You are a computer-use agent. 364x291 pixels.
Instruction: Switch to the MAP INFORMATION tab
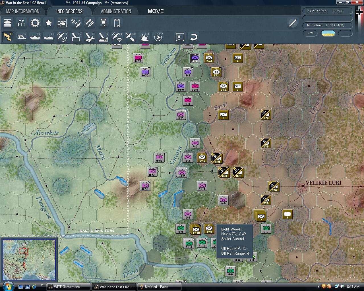pos(23,11)
